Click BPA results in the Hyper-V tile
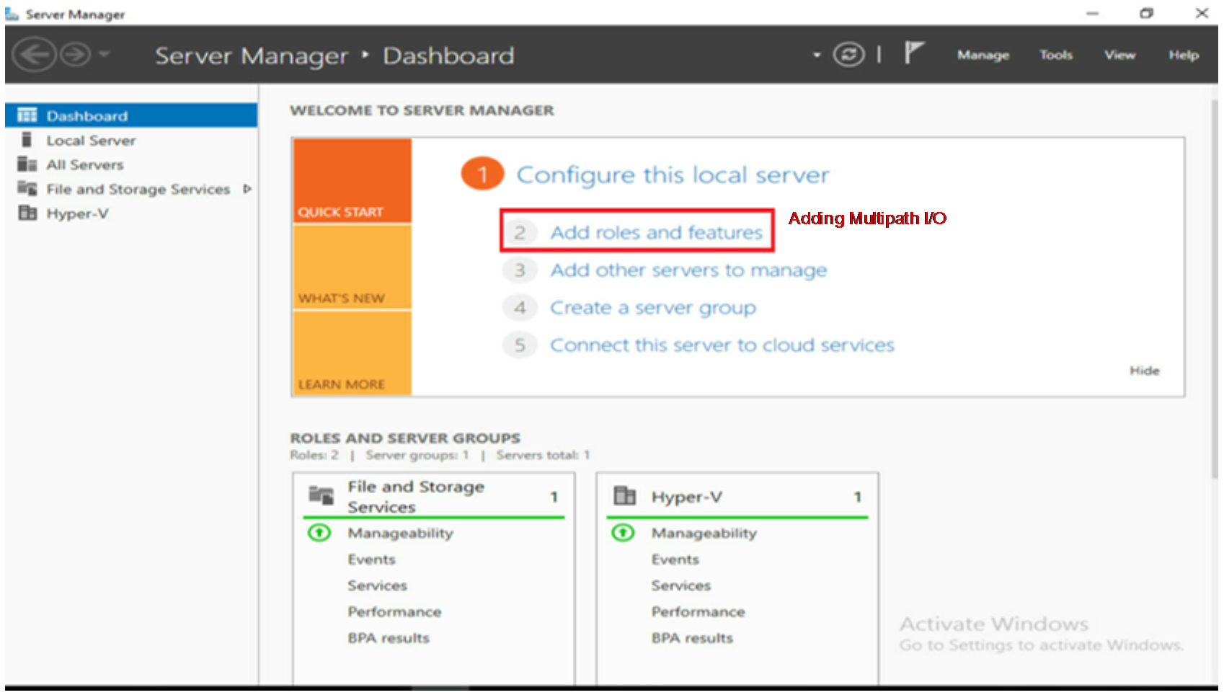The width and height of the screenshot is (1224, 695). click(x=692, y=638)
